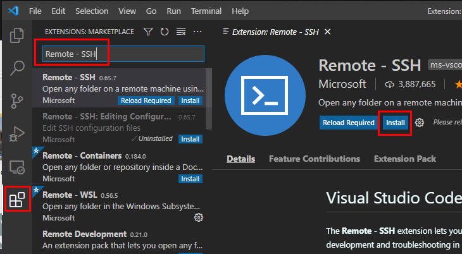The image size is (462, 254).
Task: Click the manage gear beside Install button
Action: 419,123
